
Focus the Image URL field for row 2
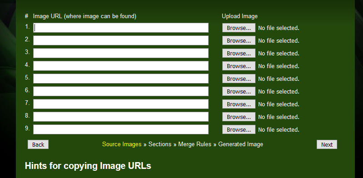tap(121, 40)
